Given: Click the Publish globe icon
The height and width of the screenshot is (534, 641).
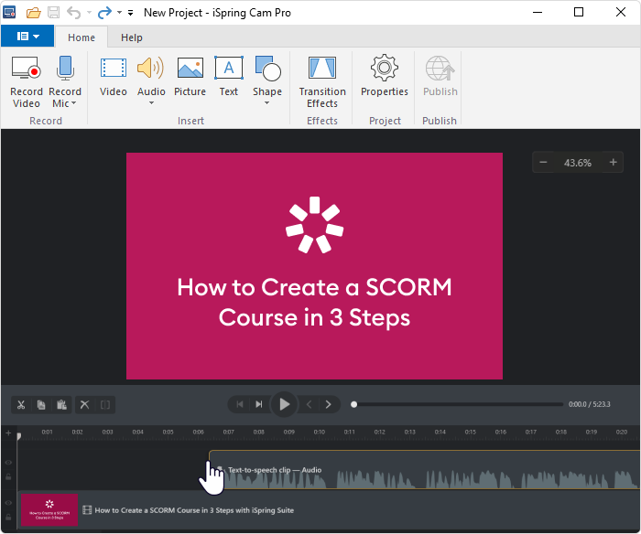Looking at the screenshot, I should point(440,69).
